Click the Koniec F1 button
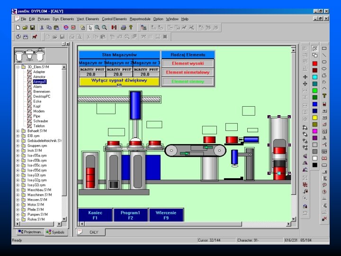 tap(95, 215)
